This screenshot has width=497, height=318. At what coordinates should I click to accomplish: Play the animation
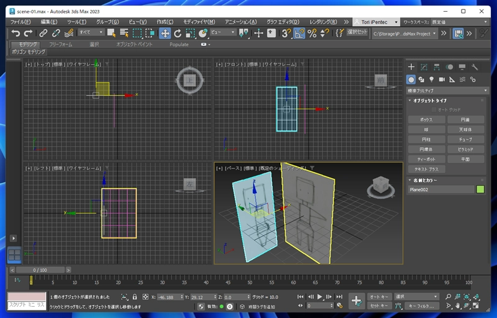click(319, 297)
